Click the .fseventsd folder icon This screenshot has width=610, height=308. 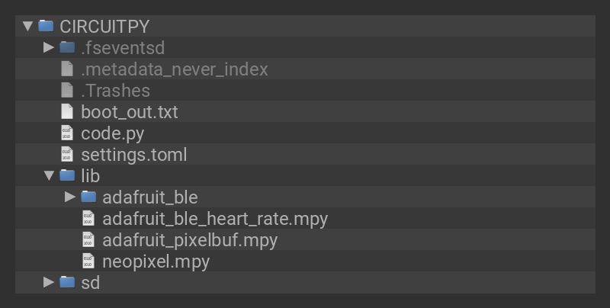tap(67, 47)
